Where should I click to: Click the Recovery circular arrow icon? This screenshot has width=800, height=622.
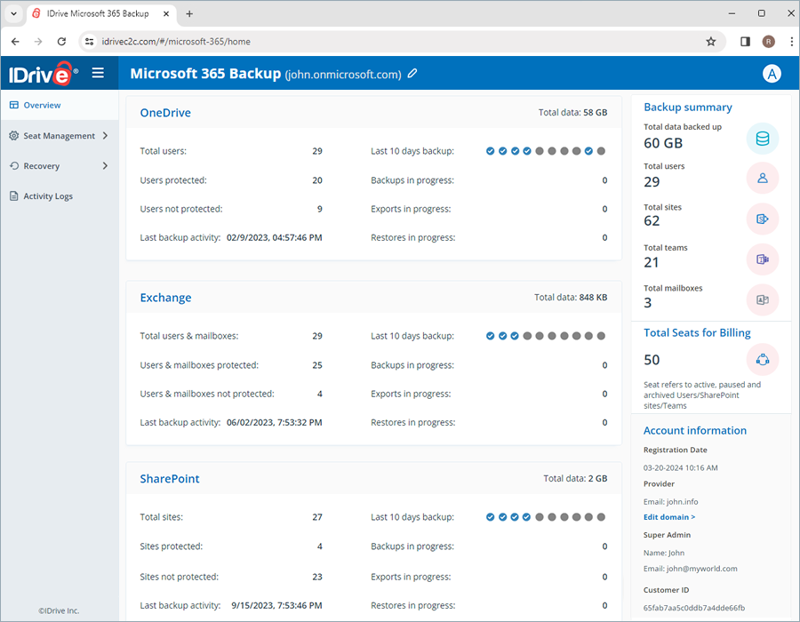(14, 165)
